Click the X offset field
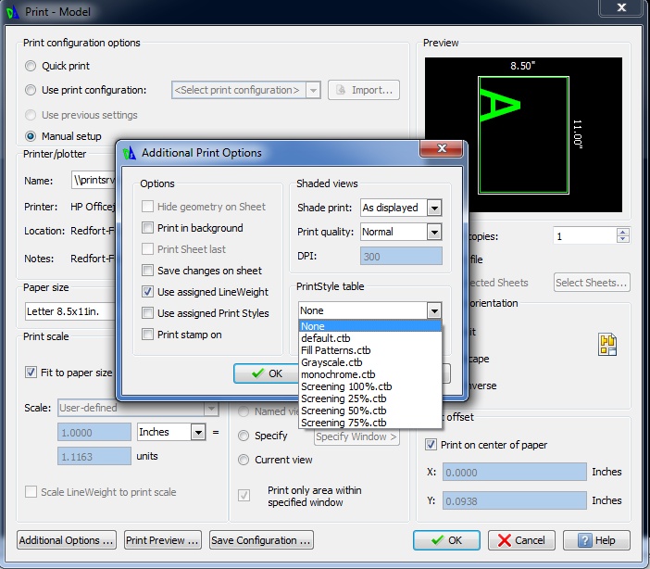Screen dimensions: 650x569 click(515, 472)
